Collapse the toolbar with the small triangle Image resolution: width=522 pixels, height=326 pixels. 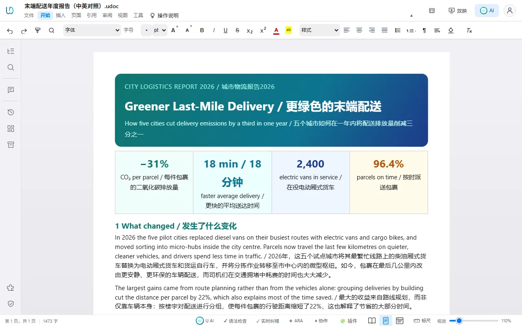(411, 15)
